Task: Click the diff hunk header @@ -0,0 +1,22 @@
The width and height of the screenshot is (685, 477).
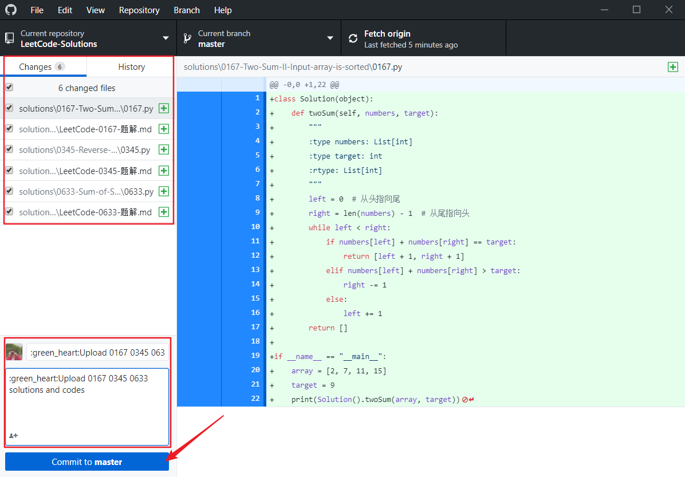Action: pyautogui.click(x=305, y=85)
